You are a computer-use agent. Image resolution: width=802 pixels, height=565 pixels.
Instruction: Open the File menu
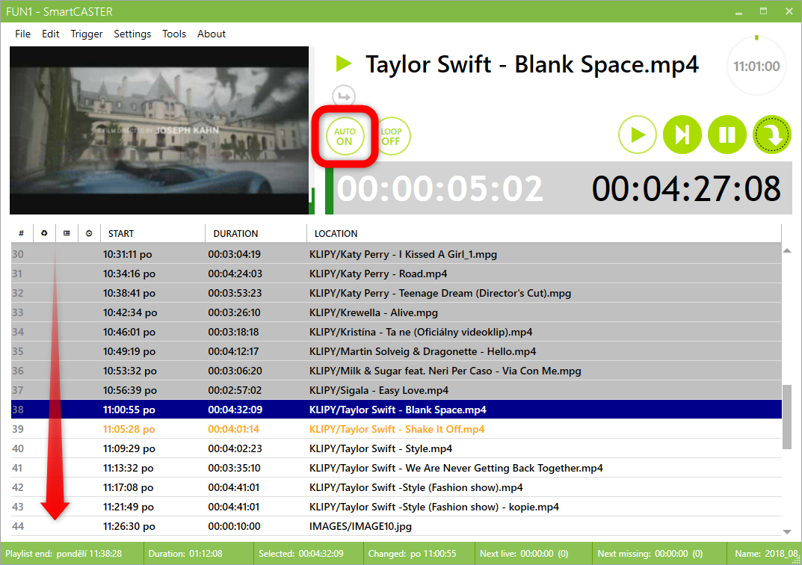22,34
